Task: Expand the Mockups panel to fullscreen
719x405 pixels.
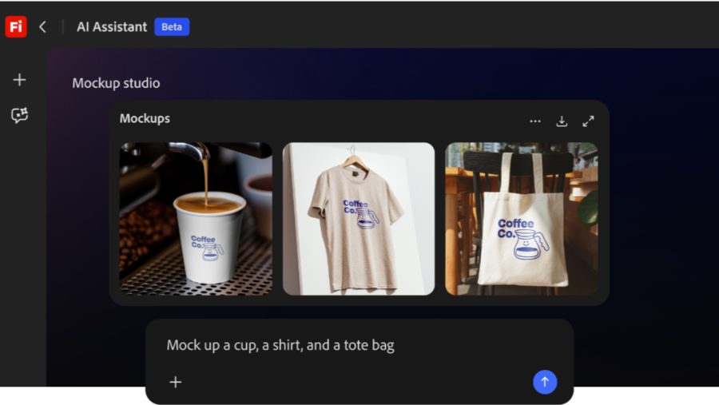Action: pos(588,121)
